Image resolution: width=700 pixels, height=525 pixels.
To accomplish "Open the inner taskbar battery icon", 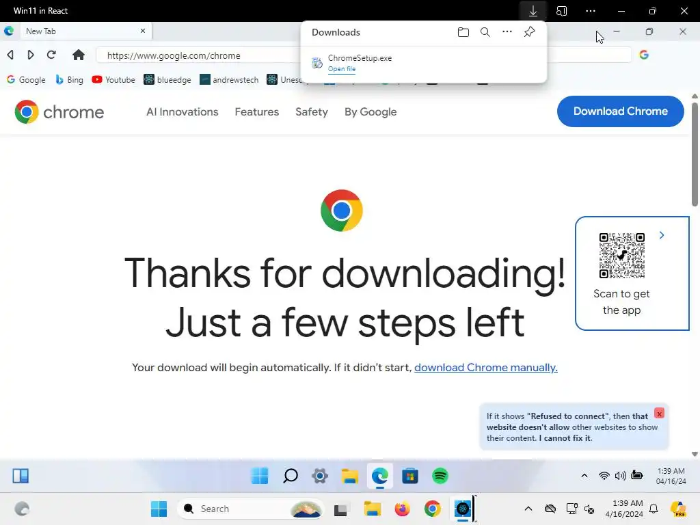I will click(637, 476).
